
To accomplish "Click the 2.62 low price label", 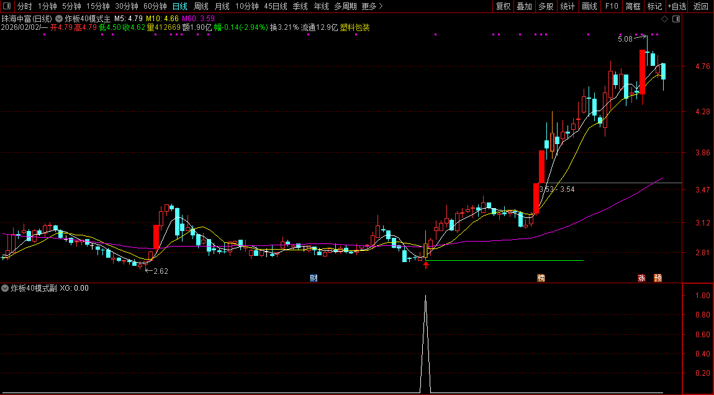I will 161,271.
